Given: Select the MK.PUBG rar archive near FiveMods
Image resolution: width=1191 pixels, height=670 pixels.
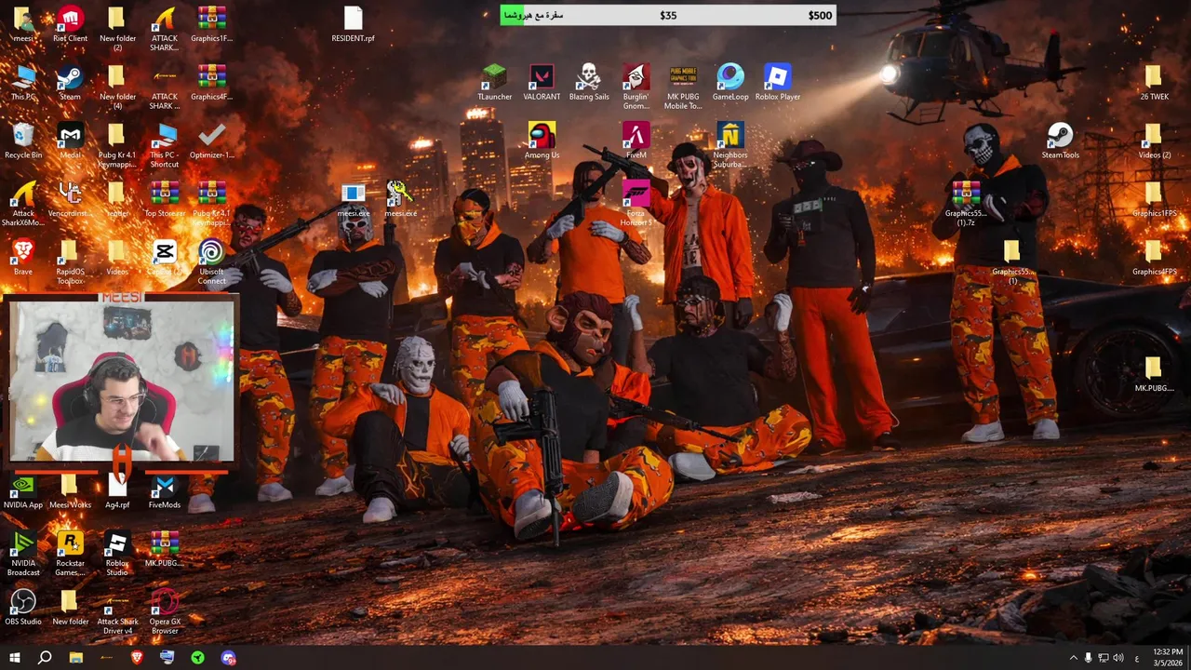Looking at the screenshot, I should coord(164,549).
